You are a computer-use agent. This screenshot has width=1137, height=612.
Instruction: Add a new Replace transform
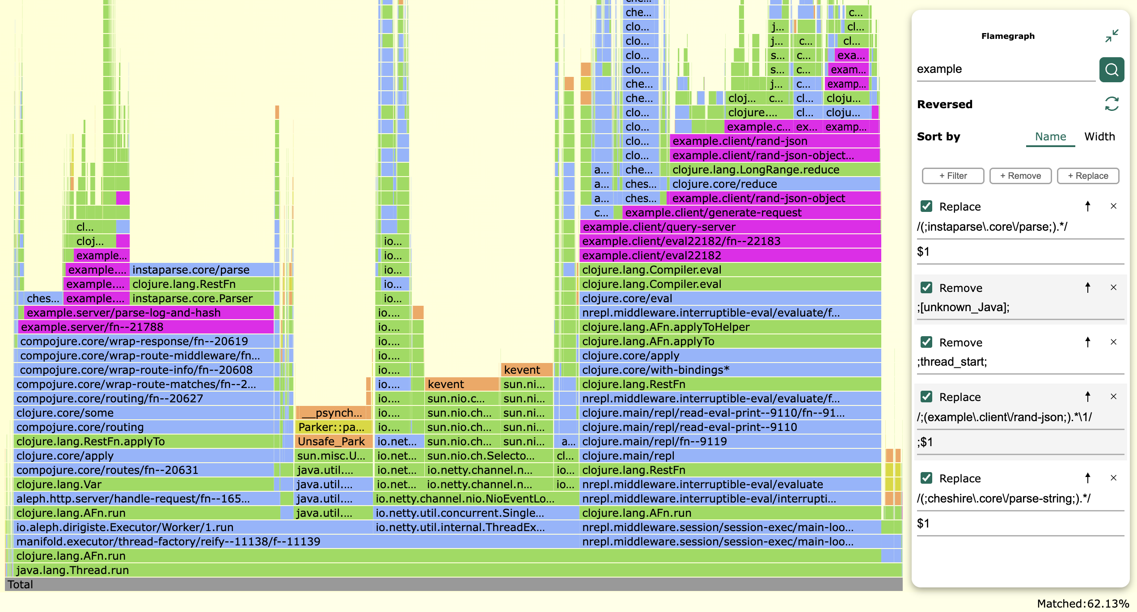pyautogui.click(x=1088, y=176)
